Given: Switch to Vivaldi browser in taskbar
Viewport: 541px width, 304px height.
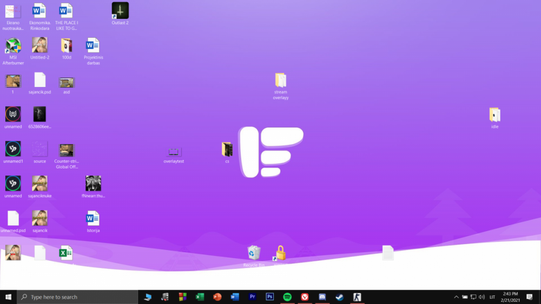Looking at the screenshot, I should coord(305,297).
